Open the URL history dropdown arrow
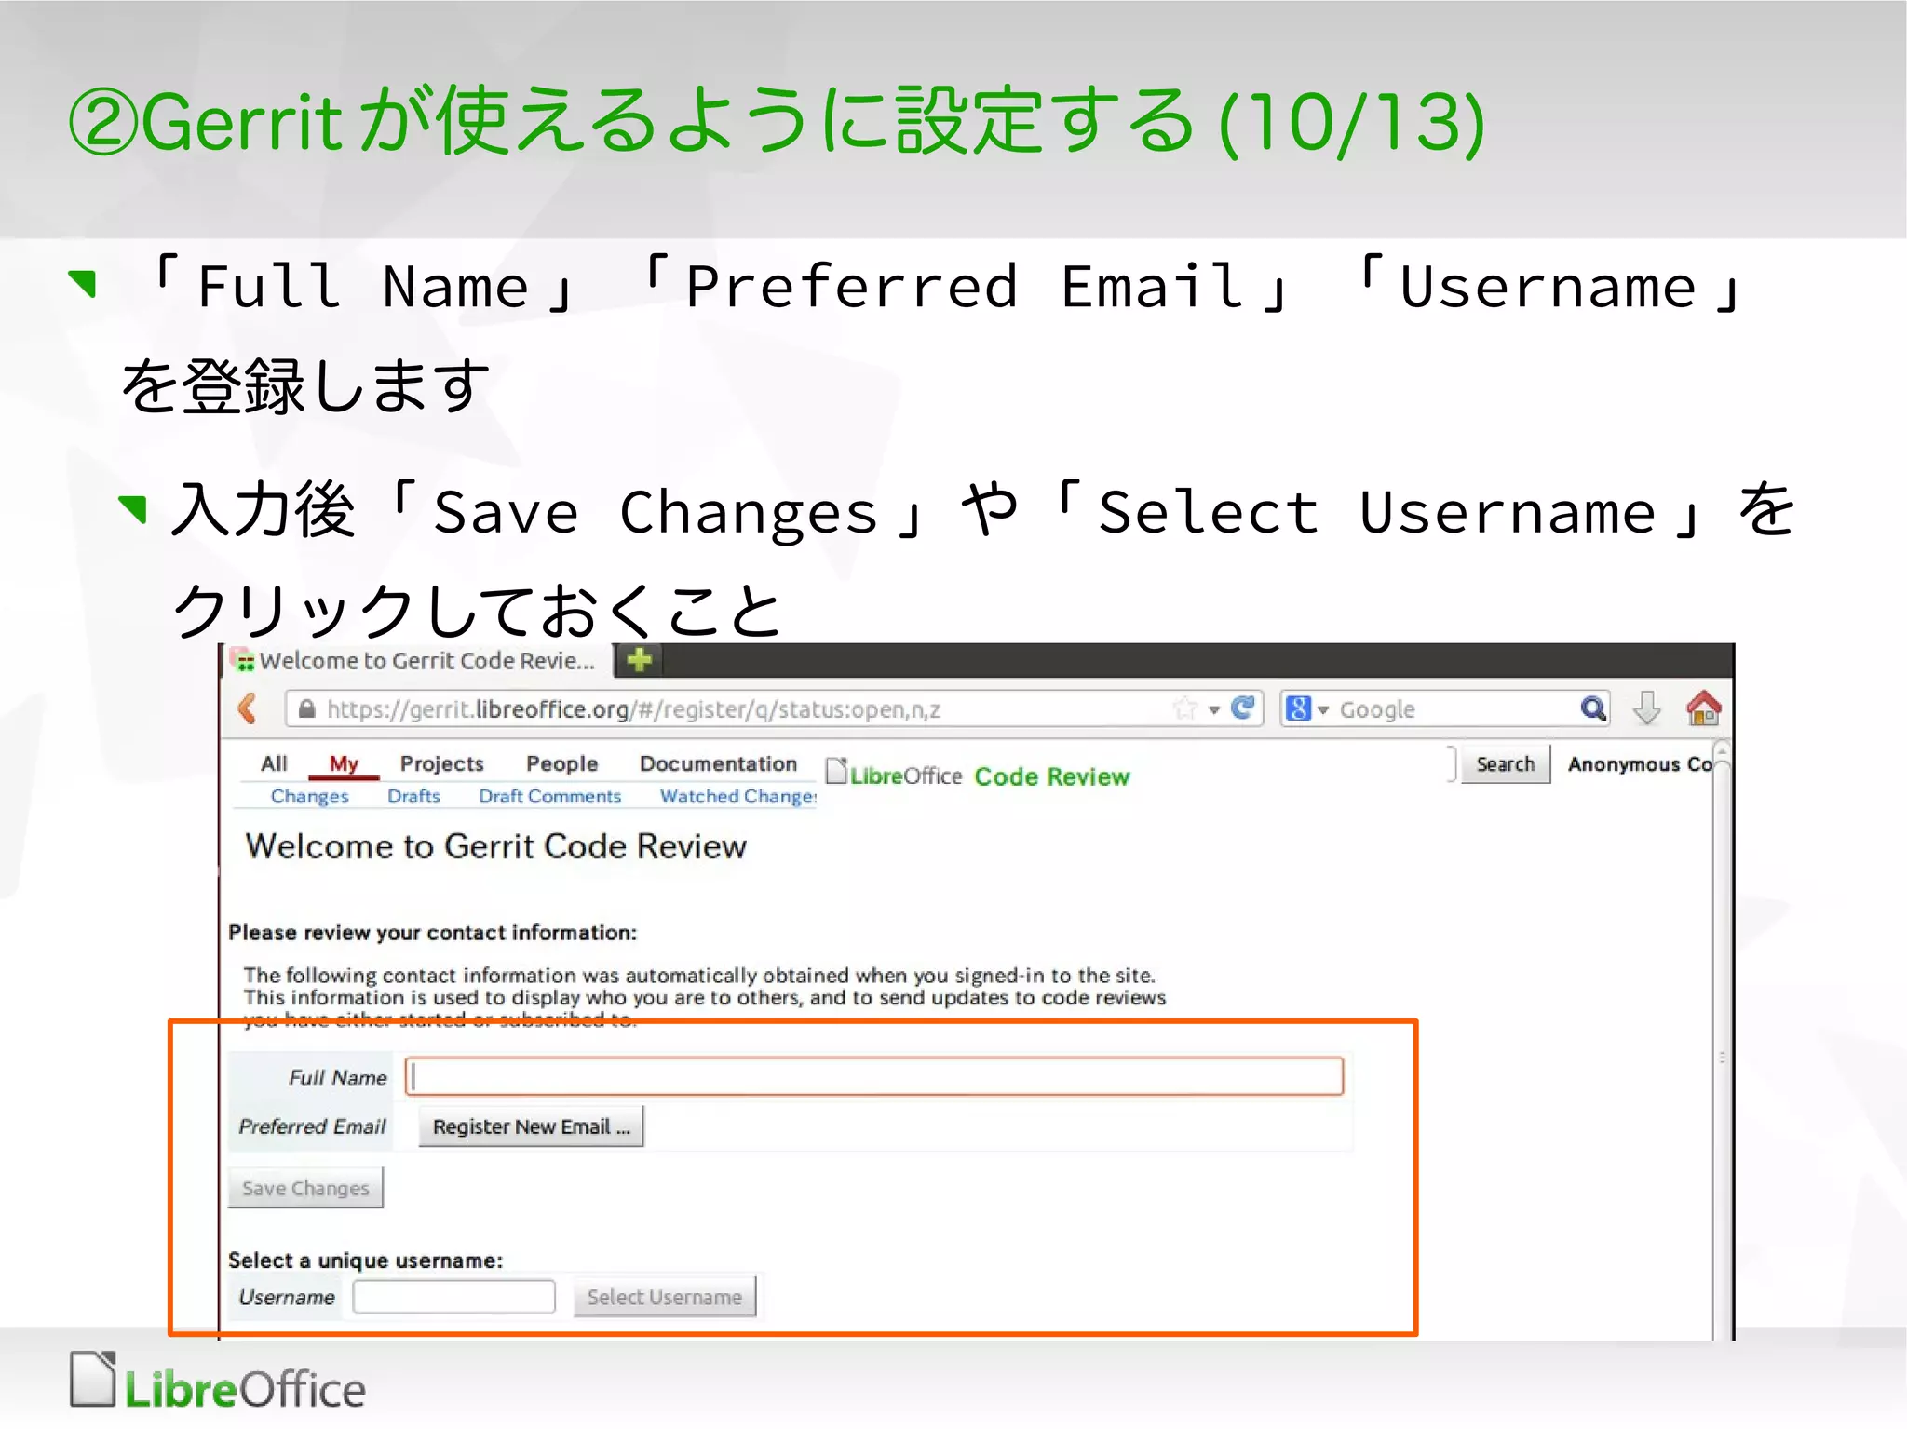1907x1429 pixels. click(x=1214, y=709)
